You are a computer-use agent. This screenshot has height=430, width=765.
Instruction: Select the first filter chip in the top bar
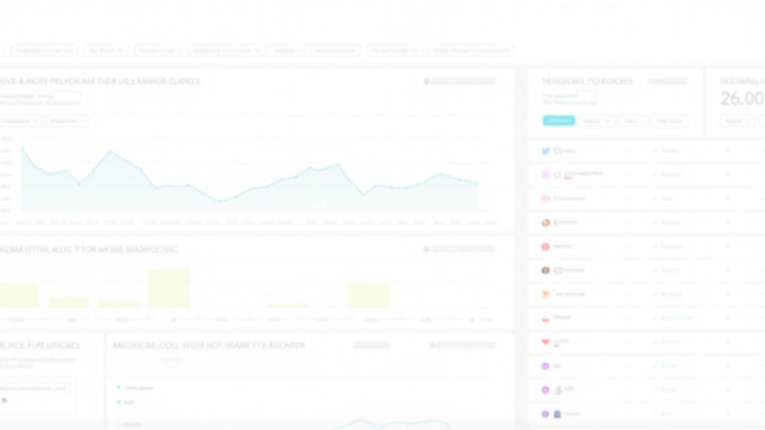[44, 51]
